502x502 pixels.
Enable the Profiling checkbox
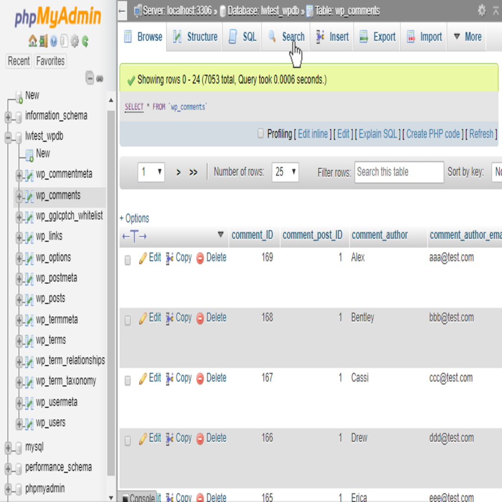(x=261, y=133)
